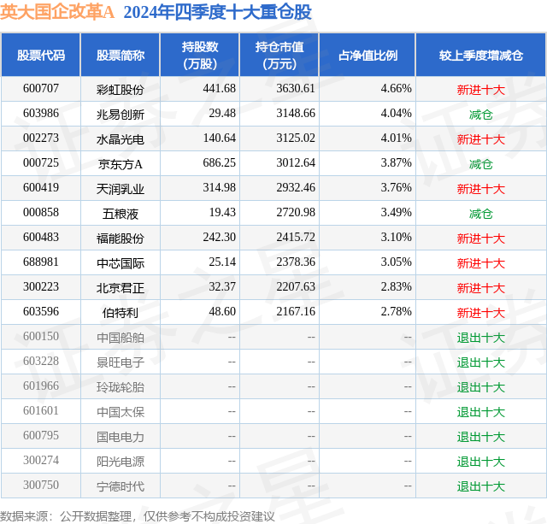Select stock name 水晶光电

coord(121,139)
